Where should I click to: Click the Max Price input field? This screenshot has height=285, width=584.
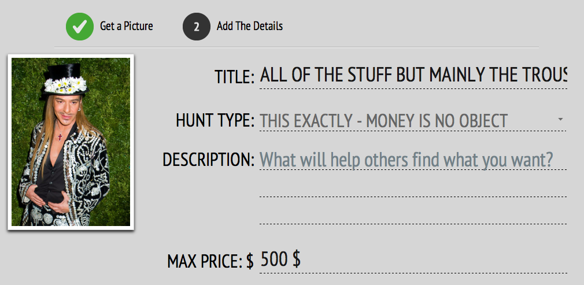pos(413,260)
